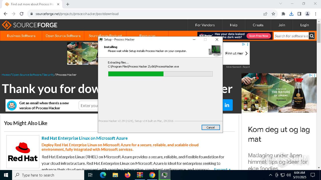
Task: Open the Help menu
Action: click(x=233, y=25)
